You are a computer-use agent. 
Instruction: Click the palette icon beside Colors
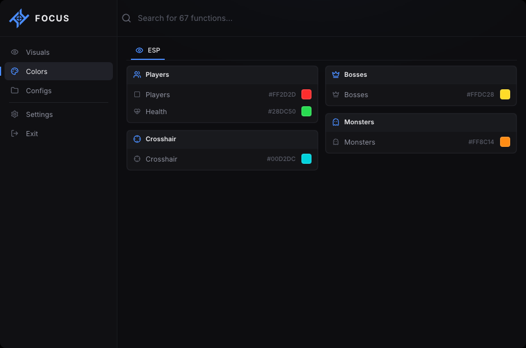[x=15, y=71]
